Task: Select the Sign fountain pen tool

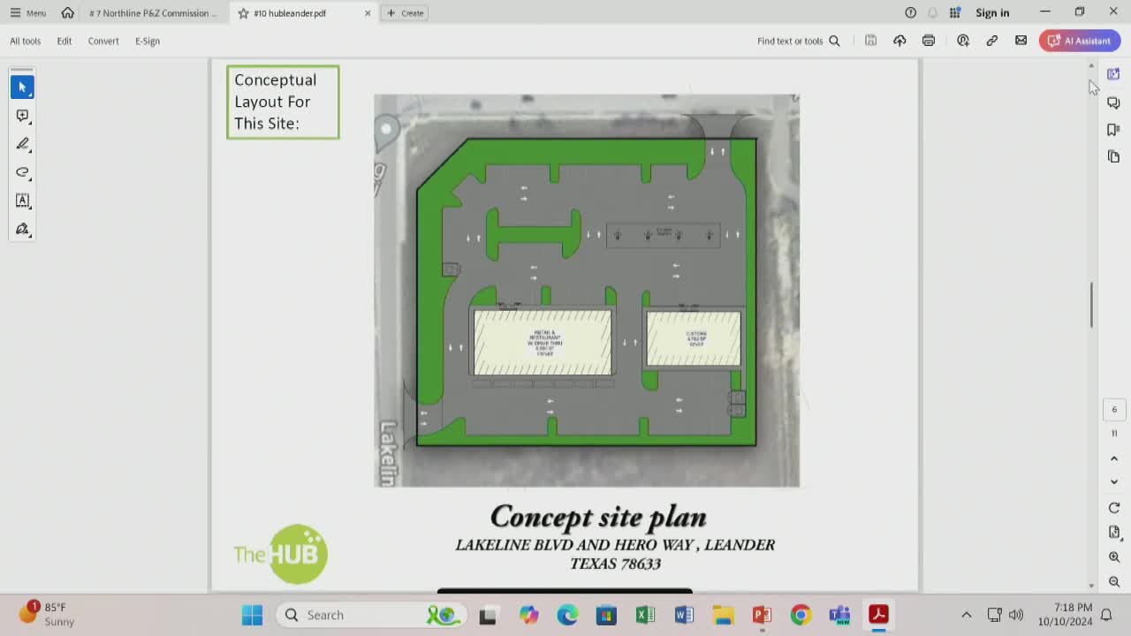Action: coord(22,229)
